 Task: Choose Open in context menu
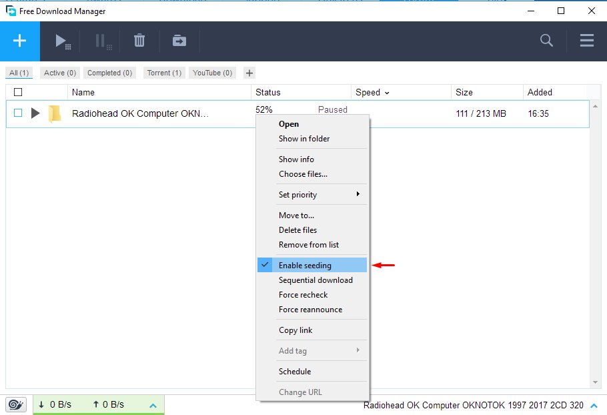coord(312,124)
